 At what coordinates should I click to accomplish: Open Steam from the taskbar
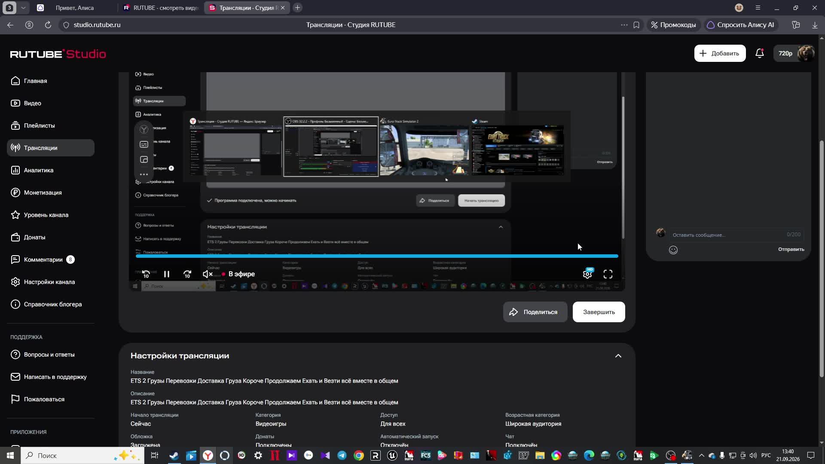click(174, 455)
